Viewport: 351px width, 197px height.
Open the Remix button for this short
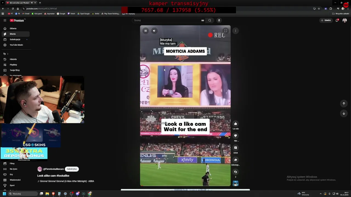[236, 172]
